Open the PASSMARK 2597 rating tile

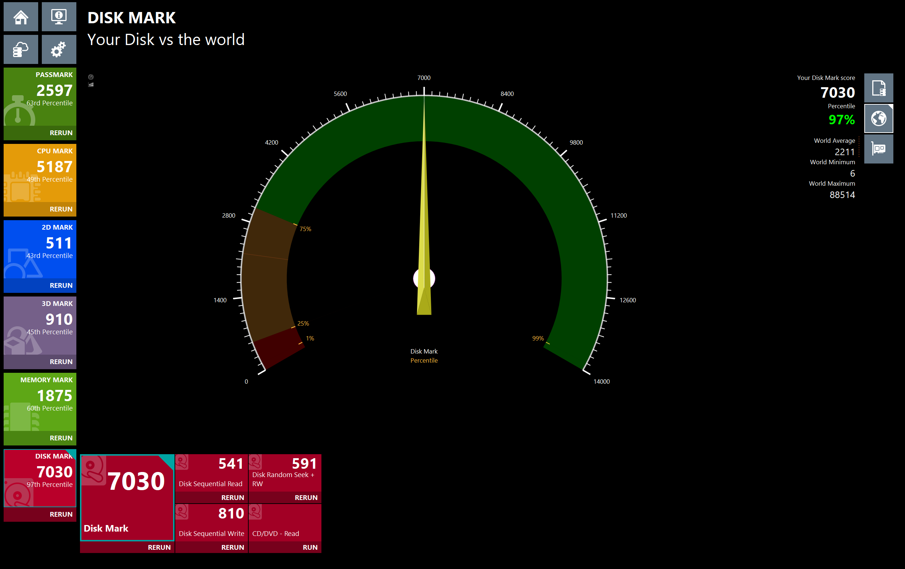coord(40,97)
